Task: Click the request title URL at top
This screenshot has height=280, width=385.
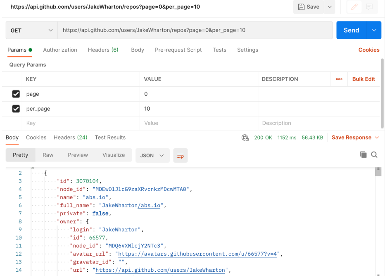Action: [x=105, y=7]
